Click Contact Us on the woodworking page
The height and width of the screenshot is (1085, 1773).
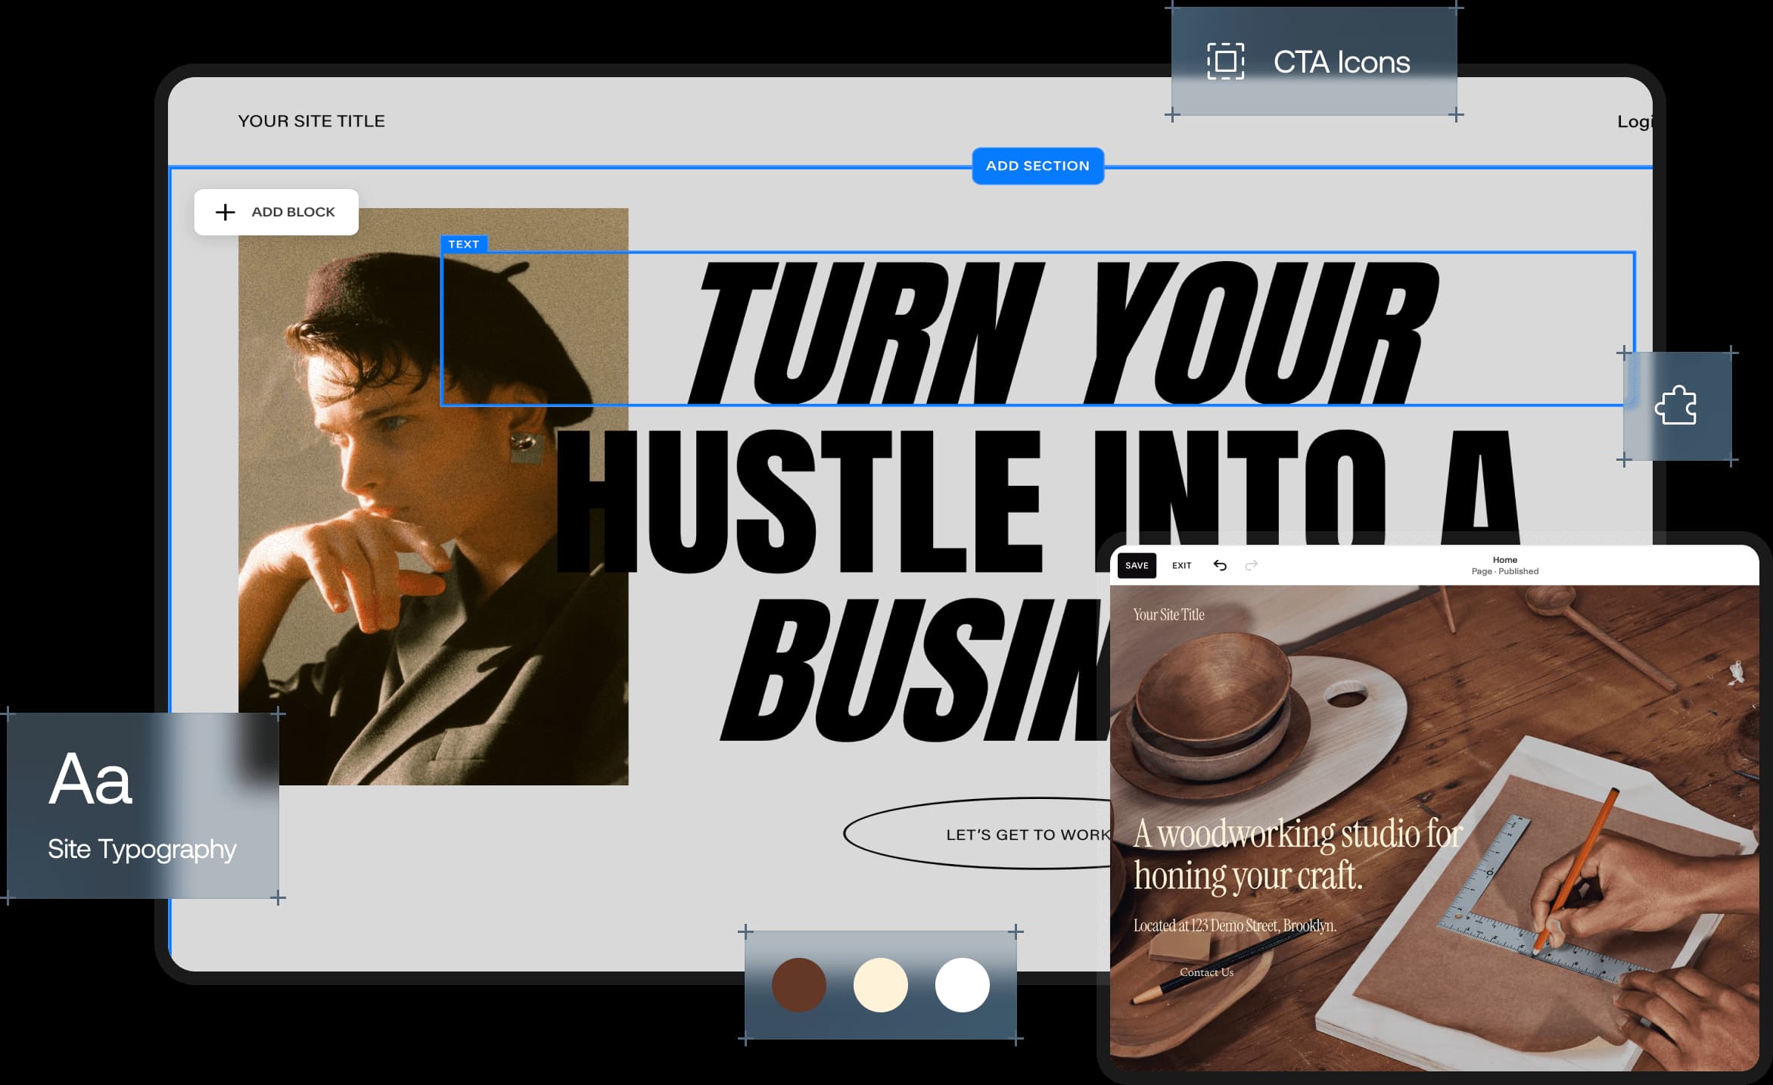coord(1205,972)
